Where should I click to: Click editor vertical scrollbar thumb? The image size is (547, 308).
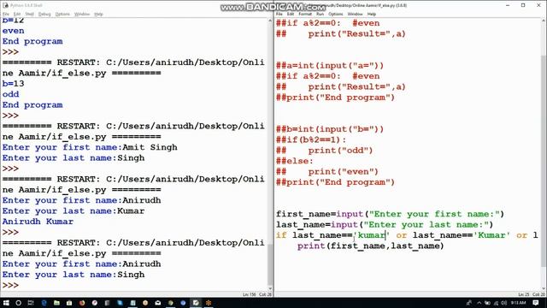click(544, 161)
